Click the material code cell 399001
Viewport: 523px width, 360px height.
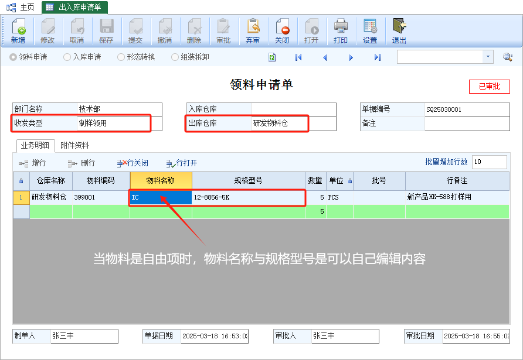point(101,197)
